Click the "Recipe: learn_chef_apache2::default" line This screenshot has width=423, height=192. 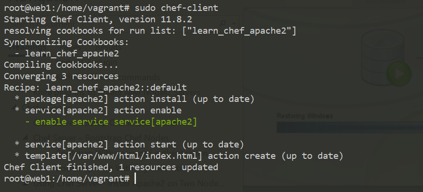tap(95, 88)
